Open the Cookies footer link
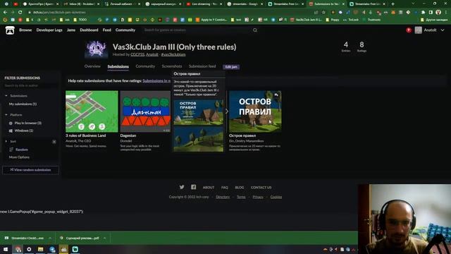This screenshot has height=254, width=451. coord(276,197)
